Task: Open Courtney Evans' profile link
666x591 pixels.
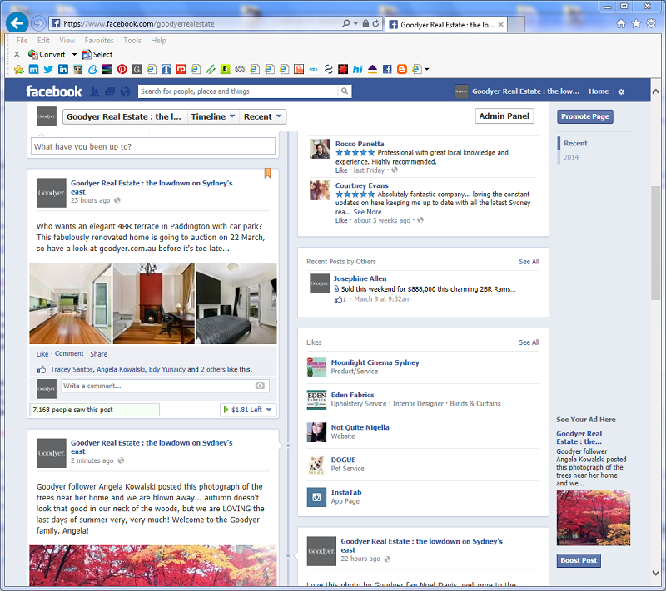Action: [x=361, y=185]
